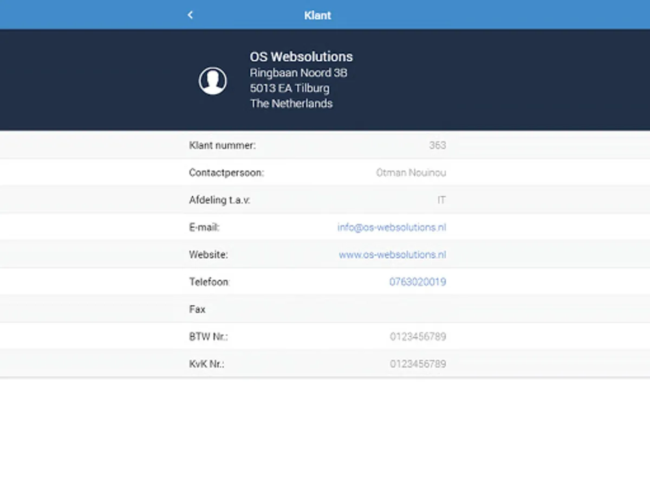Screen dimensions: 650x488
Task: Select customer number value 363
Action: tap(437, 145)
